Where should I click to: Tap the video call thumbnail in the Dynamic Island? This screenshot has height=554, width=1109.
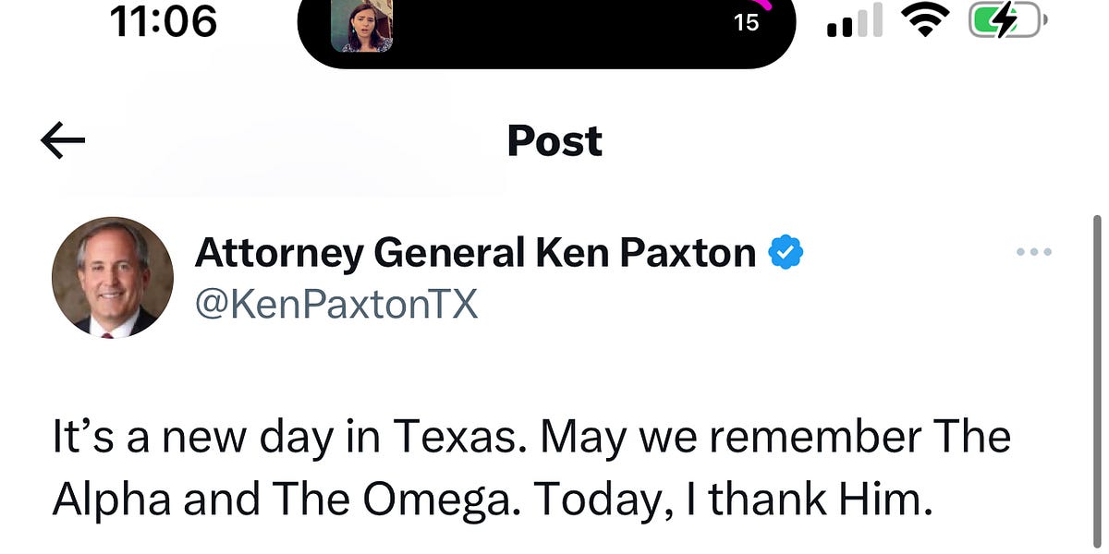362,25
